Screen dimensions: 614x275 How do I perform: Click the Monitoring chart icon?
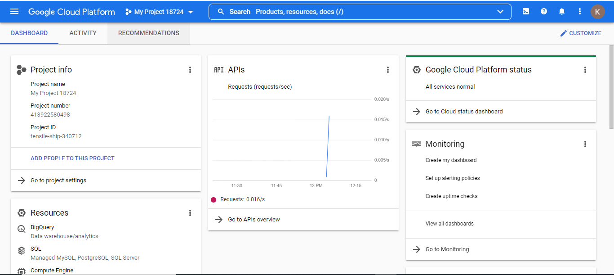tap(417, 144)
